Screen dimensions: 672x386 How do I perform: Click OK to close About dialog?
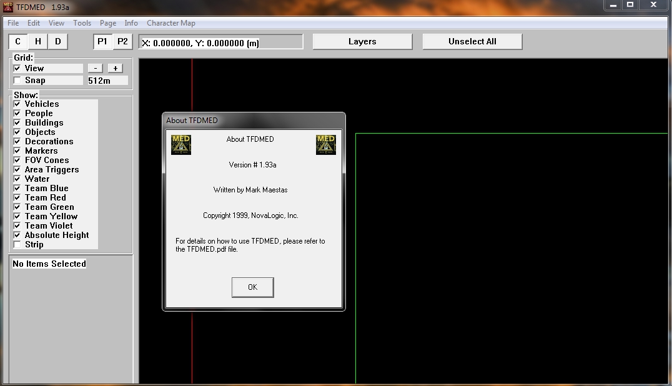tap(253, 287)
